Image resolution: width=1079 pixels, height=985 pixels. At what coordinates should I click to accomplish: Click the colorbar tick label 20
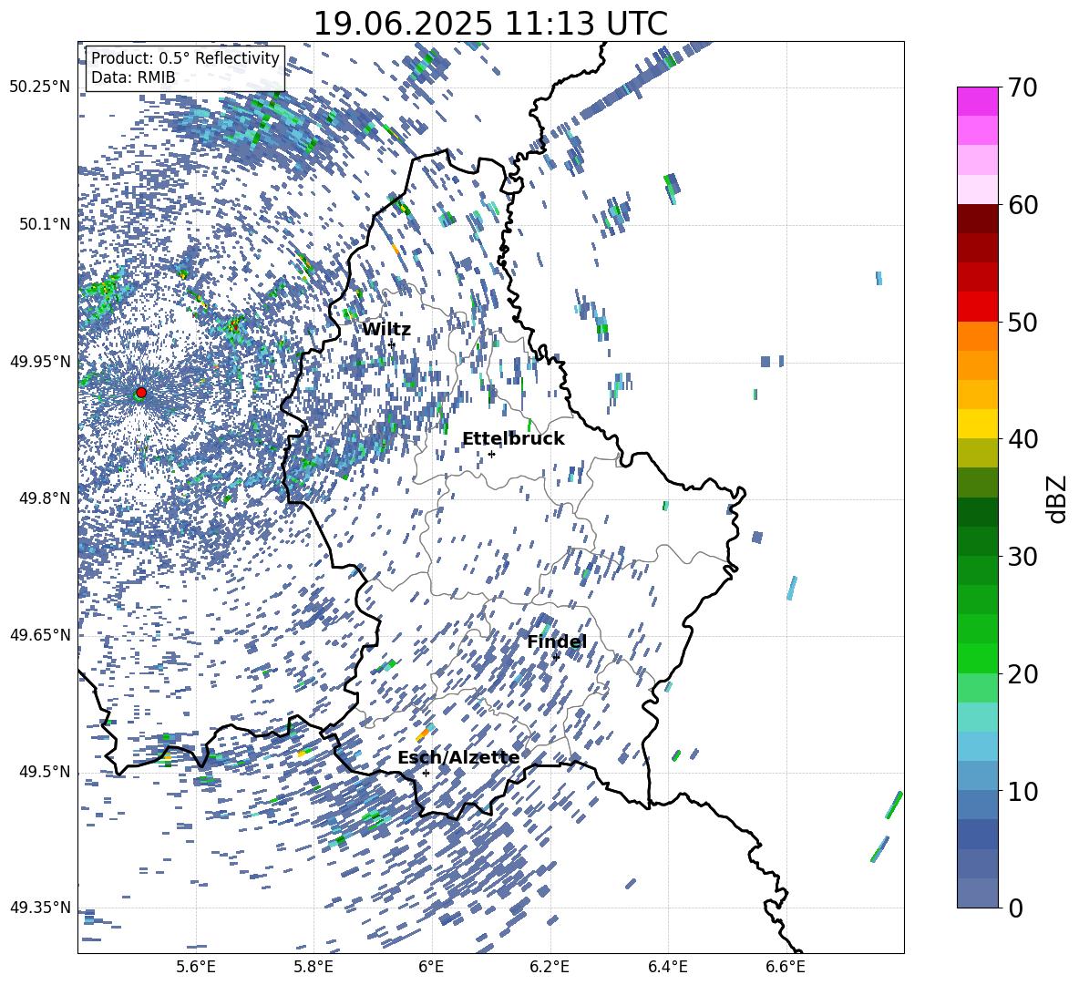pyautogui.click(x=1022, y=673)
